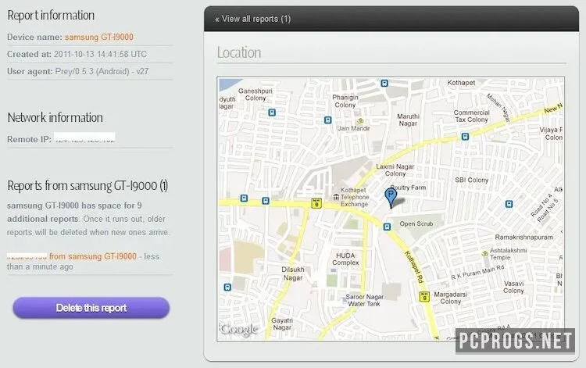Click the HUDA Complex map label

coord(345,259)
